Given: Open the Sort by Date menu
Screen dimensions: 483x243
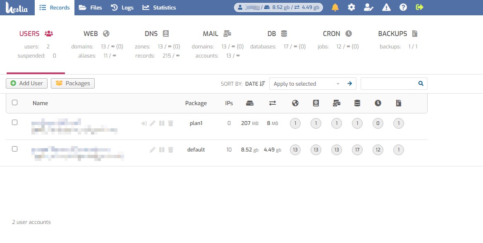Looking at the screenshot, I should (255, 84).
